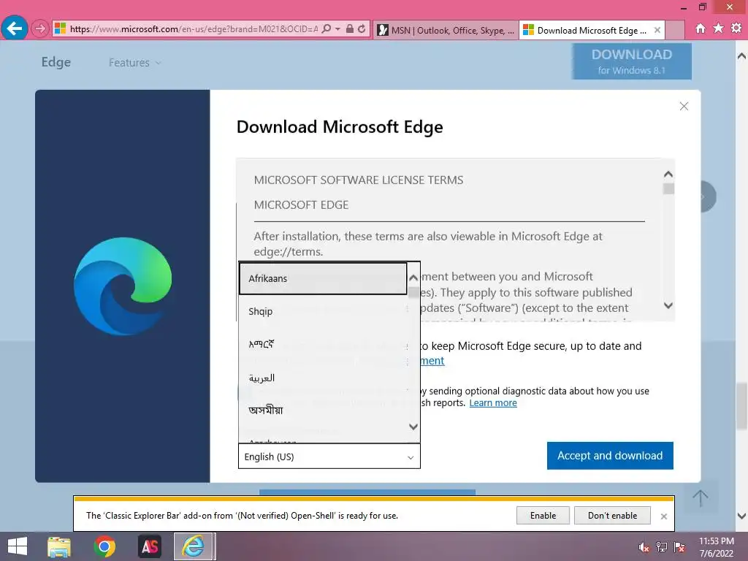748x561 pixels.
Task: Click the muted volume tray icon
Action: point(644,547)
